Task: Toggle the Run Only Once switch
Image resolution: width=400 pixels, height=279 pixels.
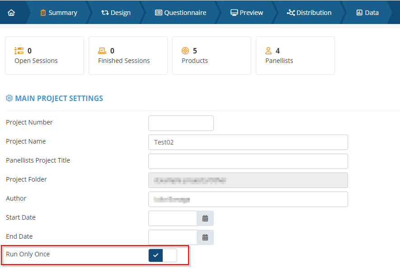Action: [x=163, y=255]
